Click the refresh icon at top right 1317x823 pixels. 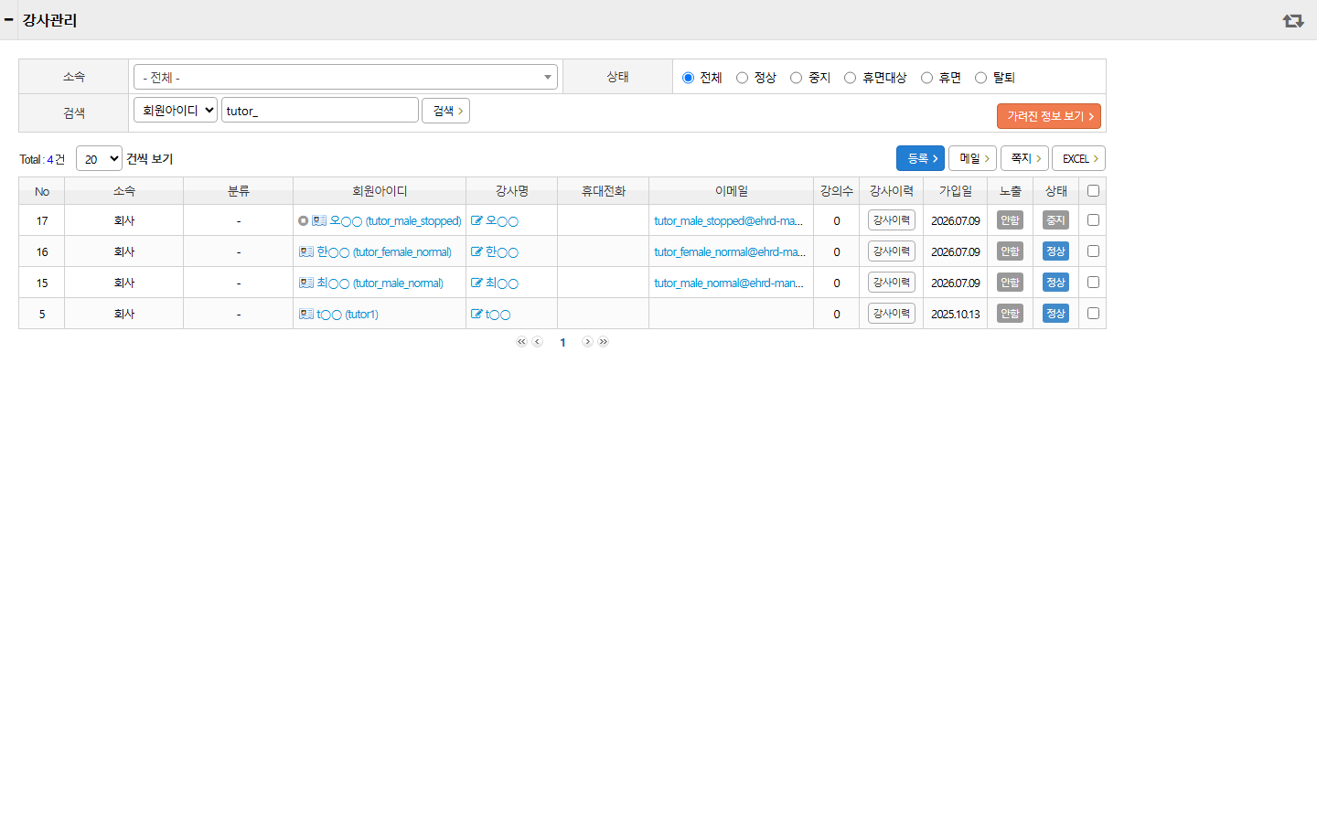pyautogui.click(x=1292, y=20)
